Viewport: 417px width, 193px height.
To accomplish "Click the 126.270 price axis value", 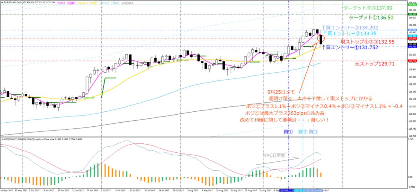I will 412,84.
